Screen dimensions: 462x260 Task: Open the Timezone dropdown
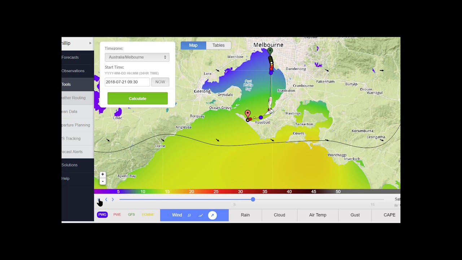tap(137, 57)
